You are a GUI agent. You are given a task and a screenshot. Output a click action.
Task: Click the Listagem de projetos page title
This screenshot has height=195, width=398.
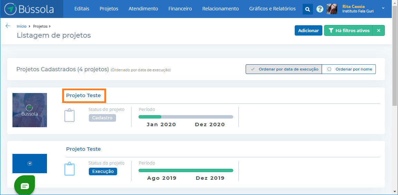[x=54, y=35]
